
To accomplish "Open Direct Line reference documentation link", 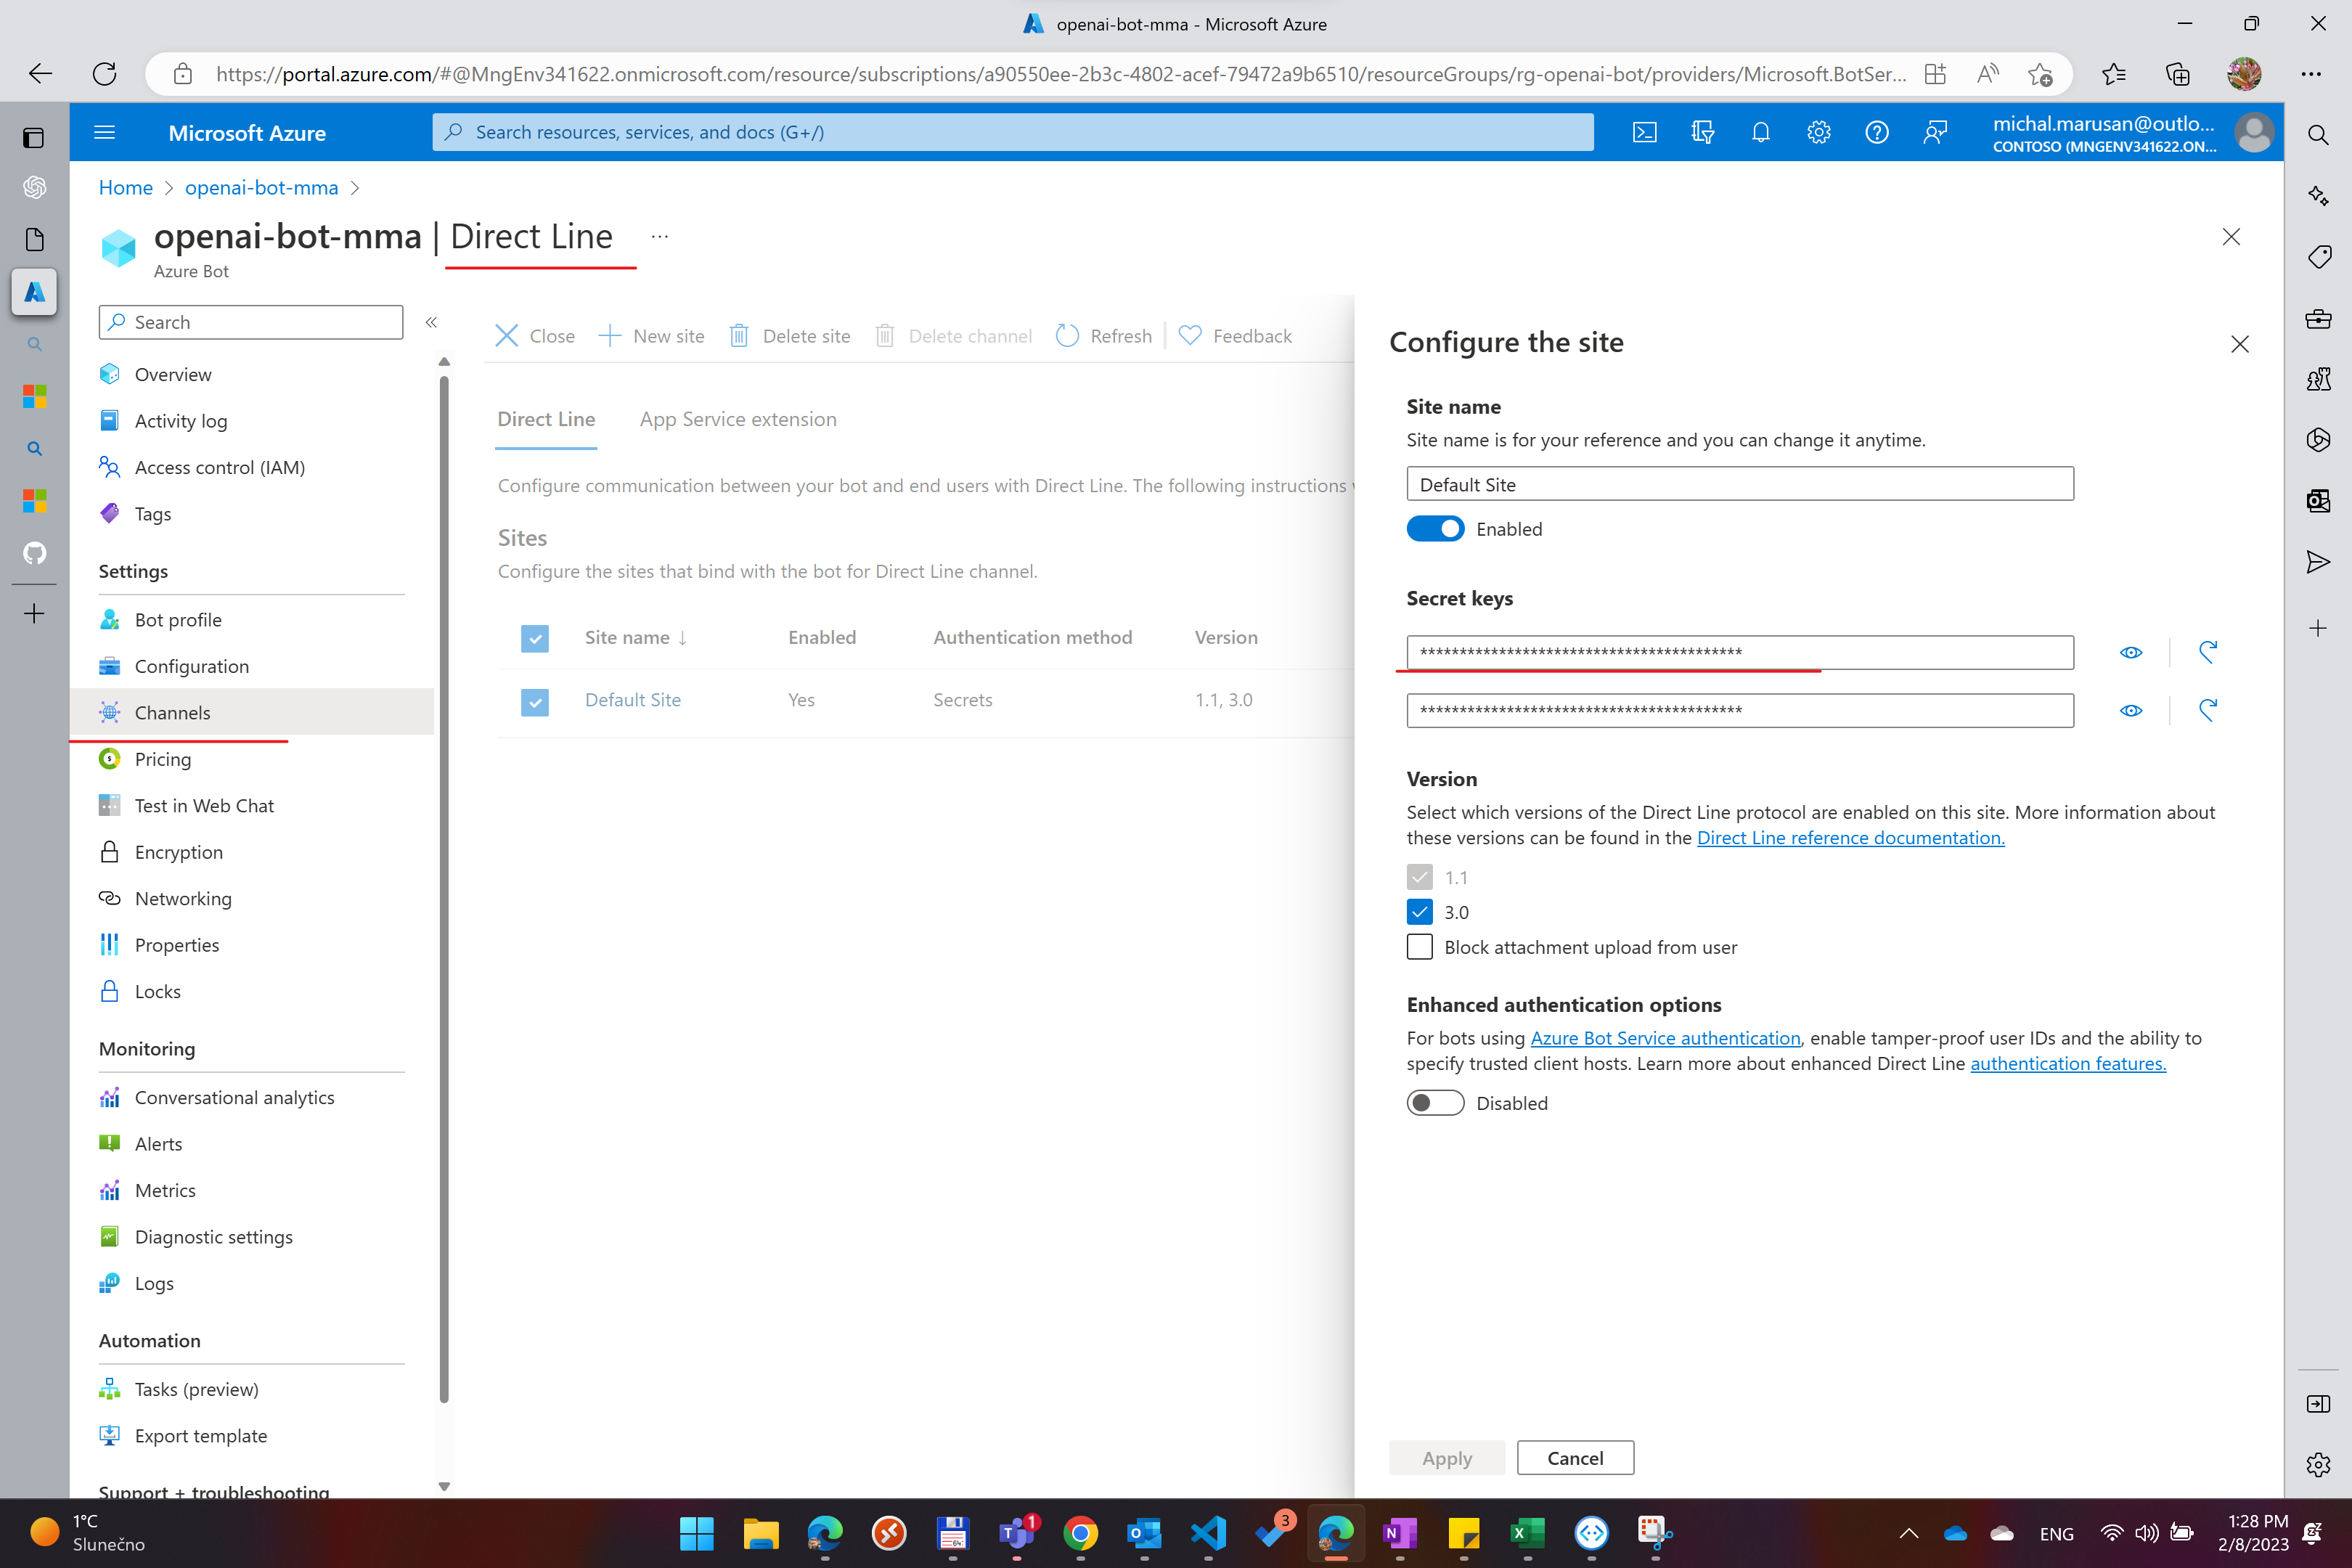I will [1850, 838].
